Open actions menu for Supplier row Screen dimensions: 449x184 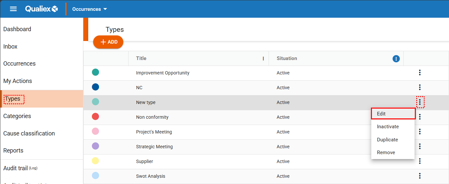(x=420, y=161)
